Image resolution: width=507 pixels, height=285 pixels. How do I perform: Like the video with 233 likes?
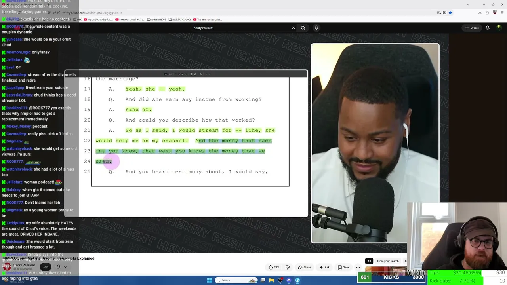[x=274, y=267]
